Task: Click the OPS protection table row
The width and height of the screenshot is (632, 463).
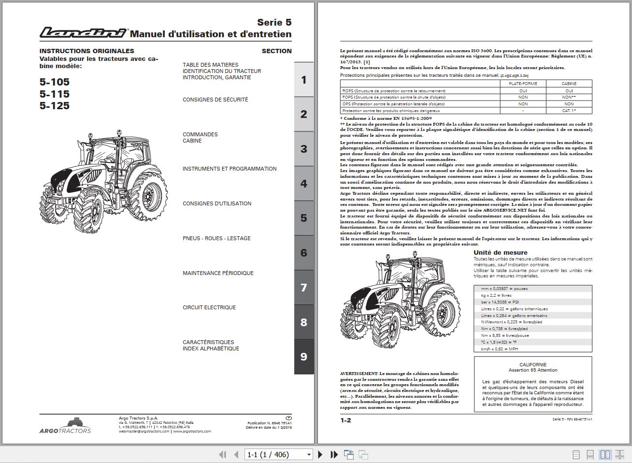Action: (466, 104)
